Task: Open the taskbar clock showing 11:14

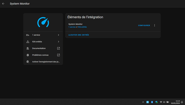Action: (x=175, y=102)
